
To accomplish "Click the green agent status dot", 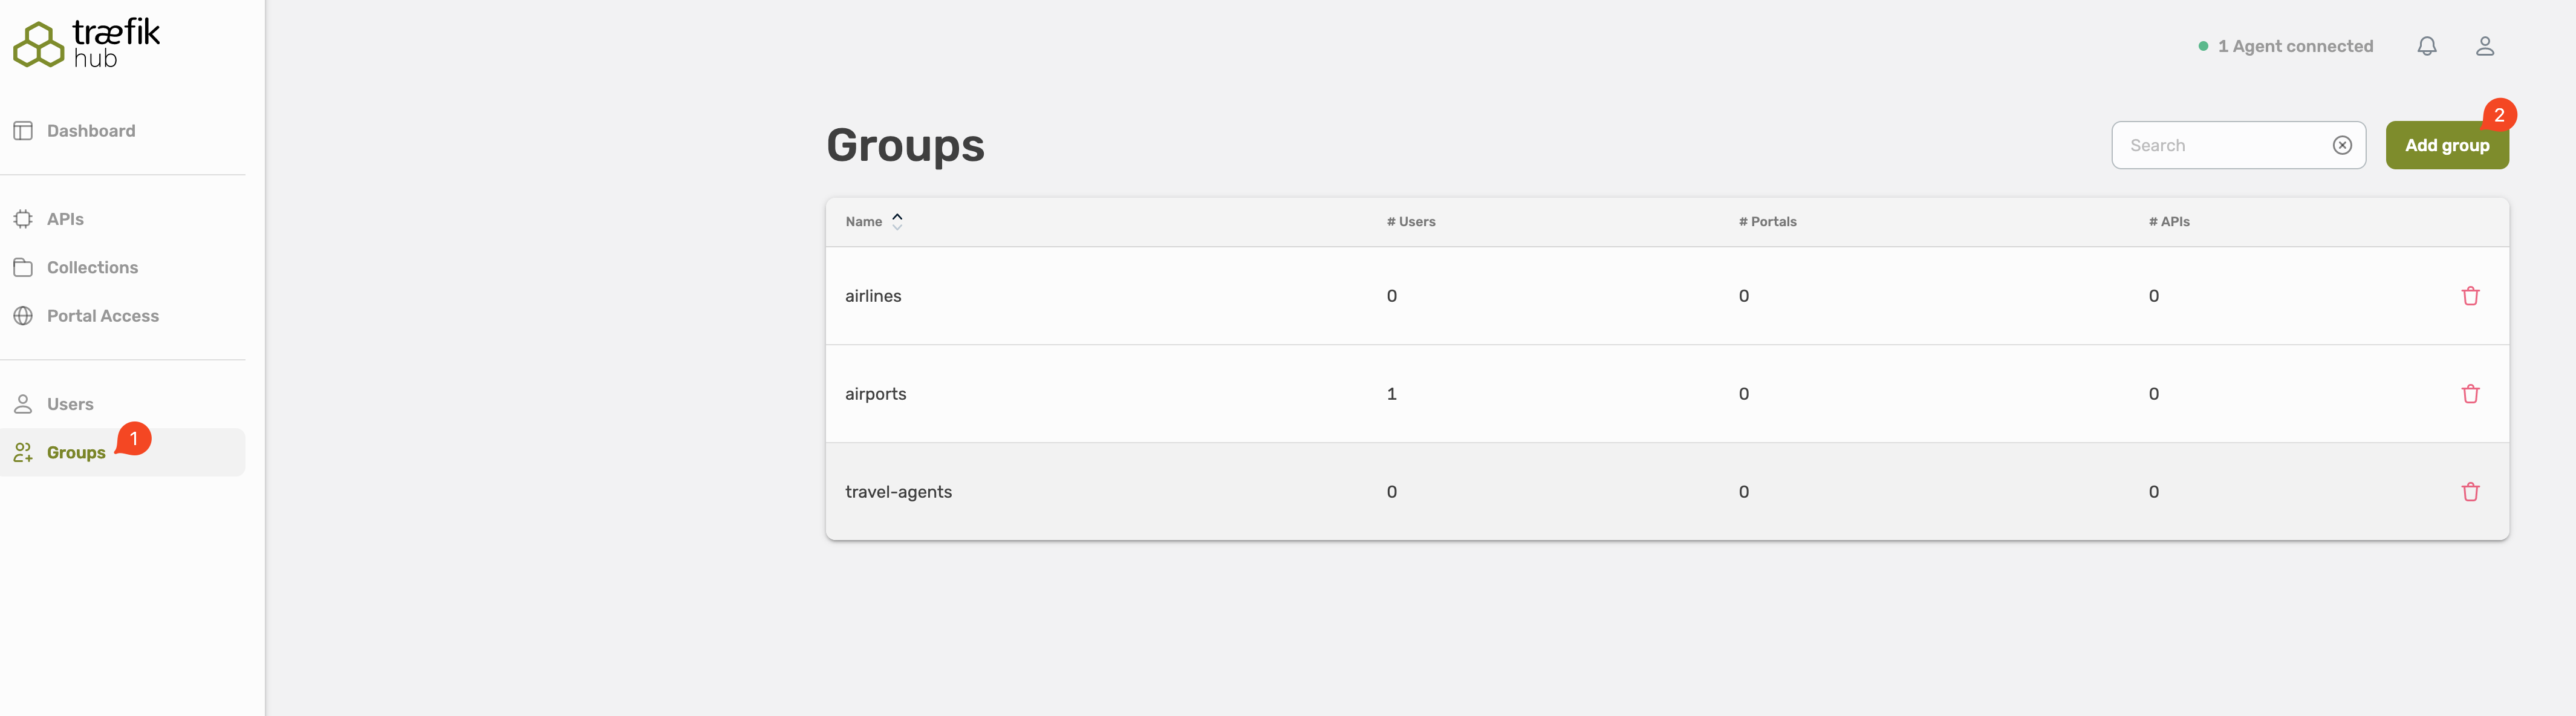I will pos(2203,45).
